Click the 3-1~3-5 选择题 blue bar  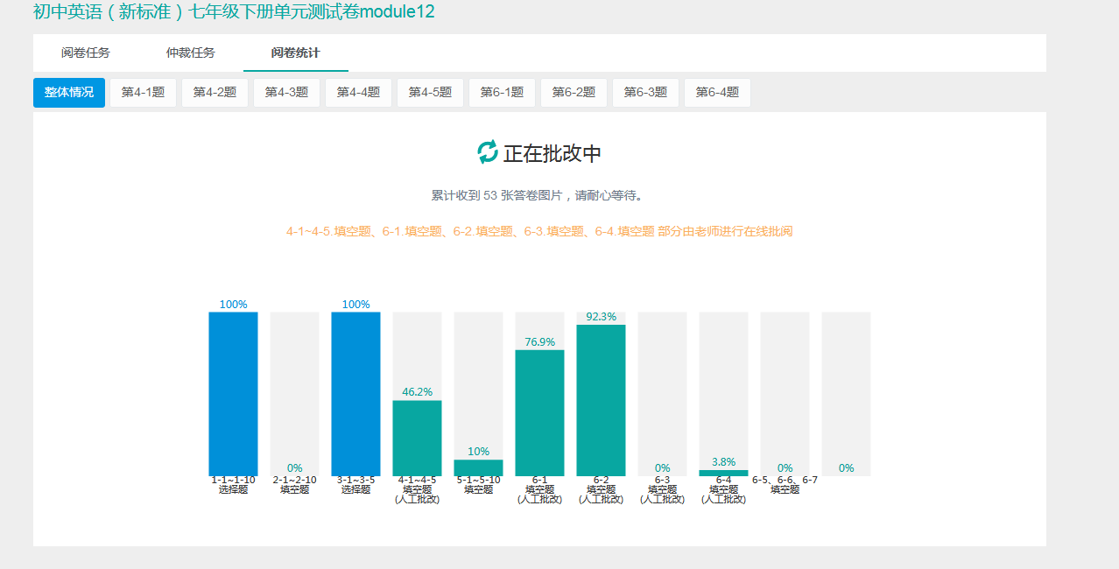click(x=355, y=394)
